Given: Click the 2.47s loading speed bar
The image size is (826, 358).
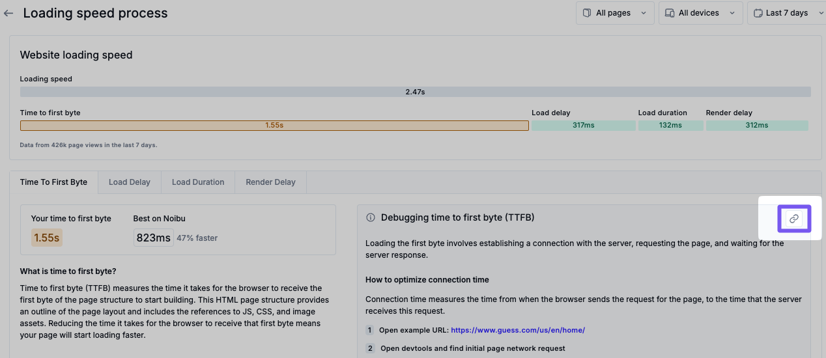Looking at the screenshot, I should coord(415,92).
